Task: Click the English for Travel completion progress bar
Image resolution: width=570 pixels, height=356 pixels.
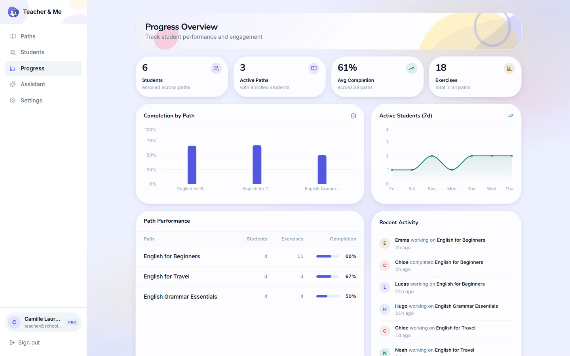Action: tap(327, 276)
